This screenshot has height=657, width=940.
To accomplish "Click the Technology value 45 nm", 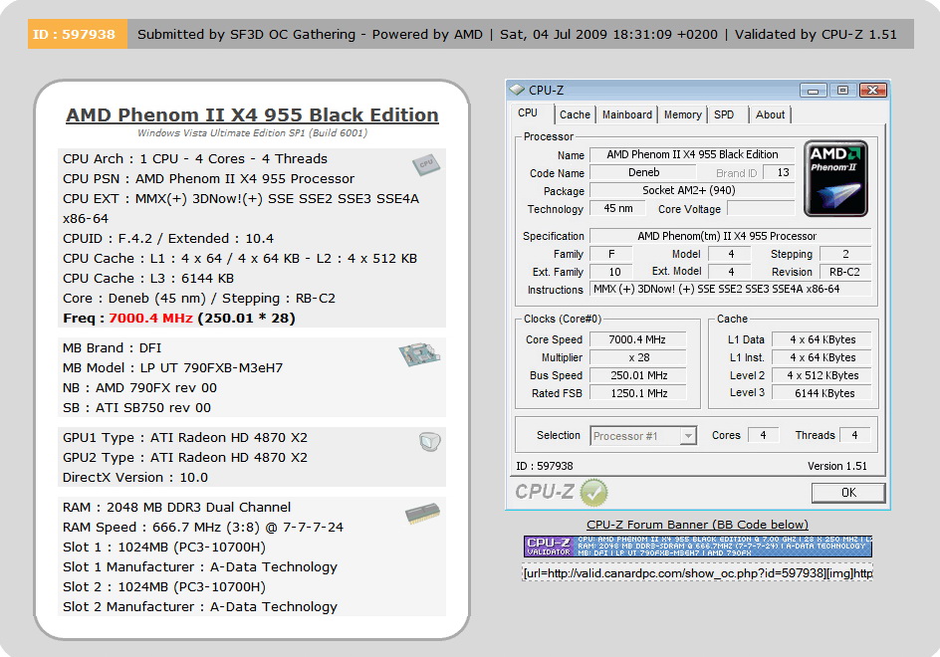I will [618, 209].
